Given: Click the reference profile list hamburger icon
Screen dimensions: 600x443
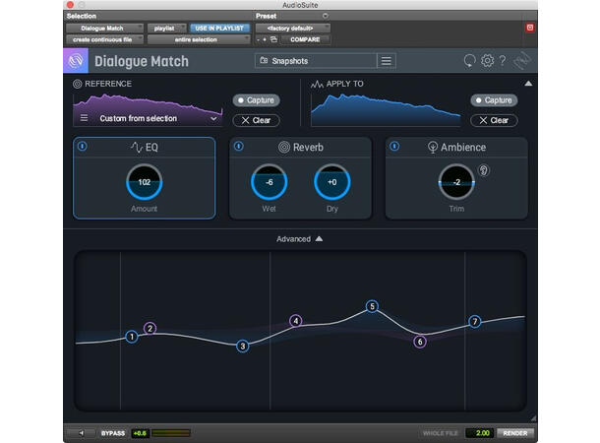Looking at the screenshot, I should (x=85, y=118).
